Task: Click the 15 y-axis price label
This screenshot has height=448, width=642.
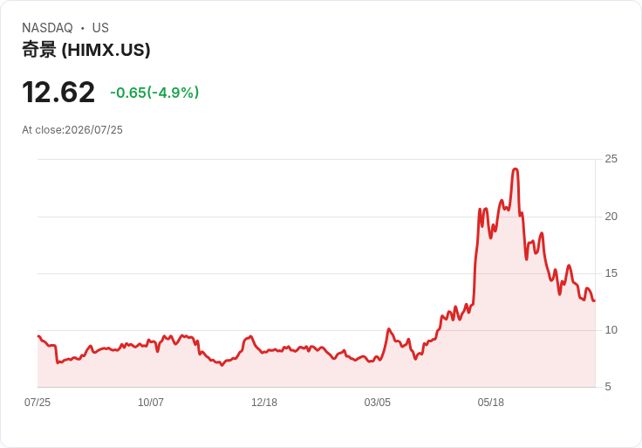Action: 611,273
